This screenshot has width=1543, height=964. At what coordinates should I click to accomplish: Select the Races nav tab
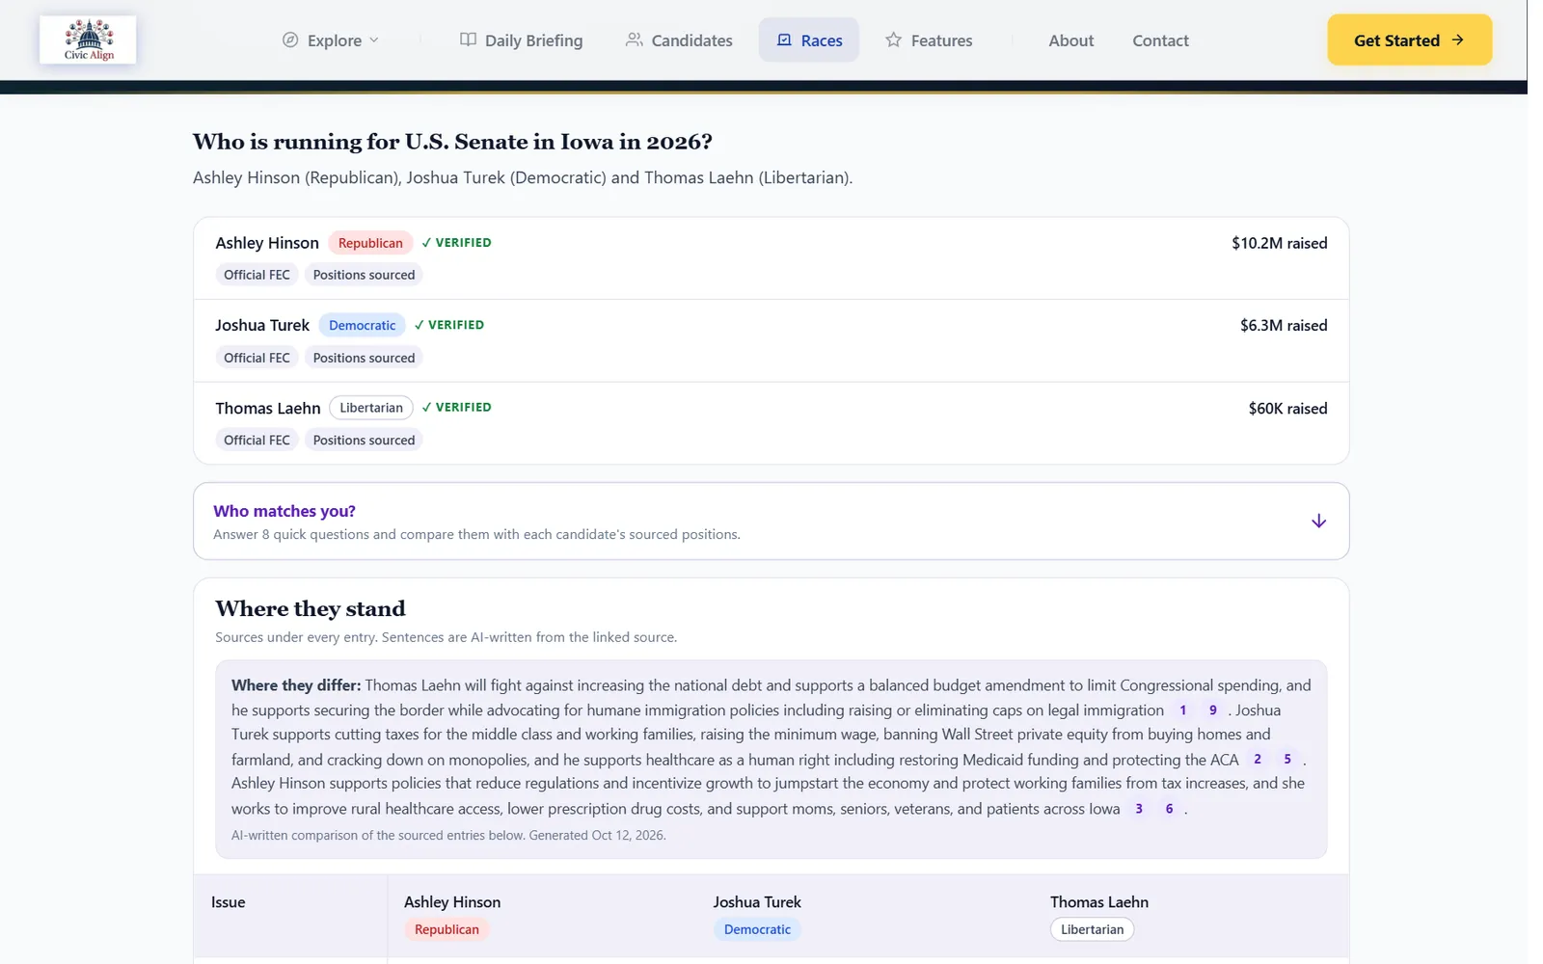click(x=809, y=40)
